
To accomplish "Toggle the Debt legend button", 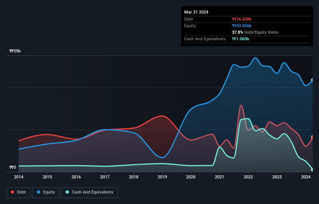I will click(18, 192).
